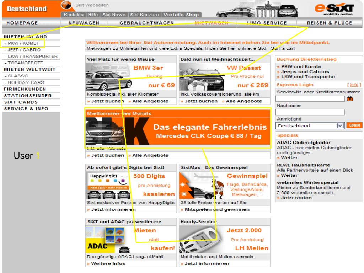This screenshot has width=364, height=273.
Task: Open the Vorteils-Shop tab
Action: click(x=181, y=14)
